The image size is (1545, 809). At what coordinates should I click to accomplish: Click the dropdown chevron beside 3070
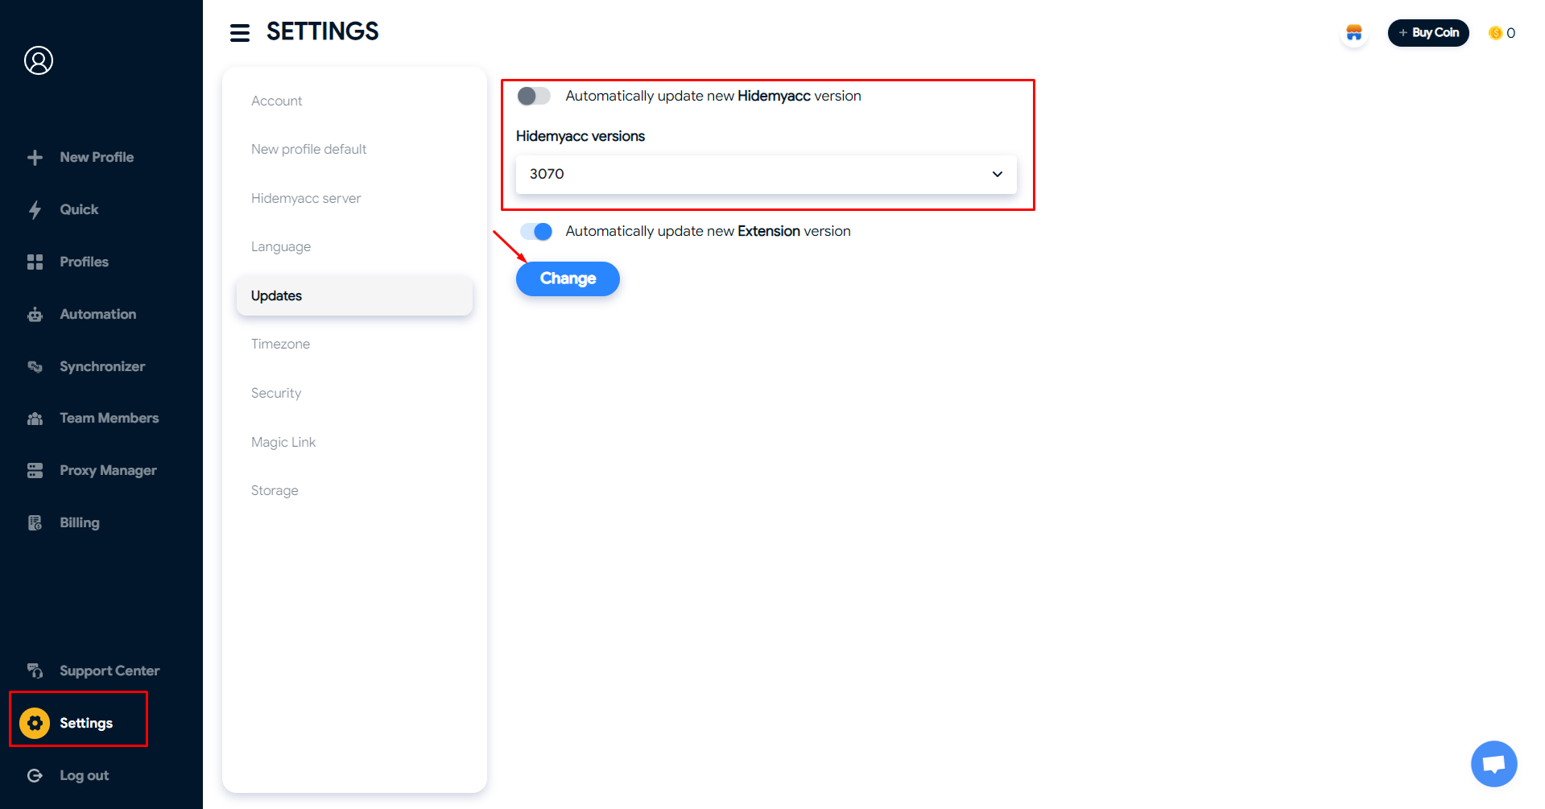(x=997, y=175)
